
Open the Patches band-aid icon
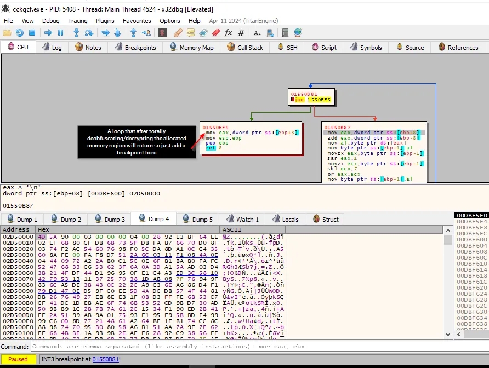click(178, 33)
